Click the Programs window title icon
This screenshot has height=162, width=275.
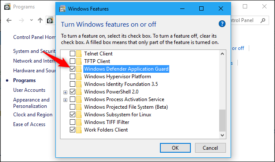click(7, 7)
